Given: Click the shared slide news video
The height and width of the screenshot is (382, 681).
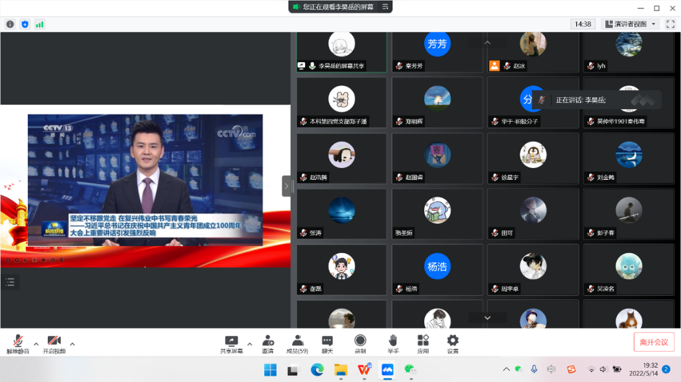Looking at the screenshot, I should (x=145, y=180).
